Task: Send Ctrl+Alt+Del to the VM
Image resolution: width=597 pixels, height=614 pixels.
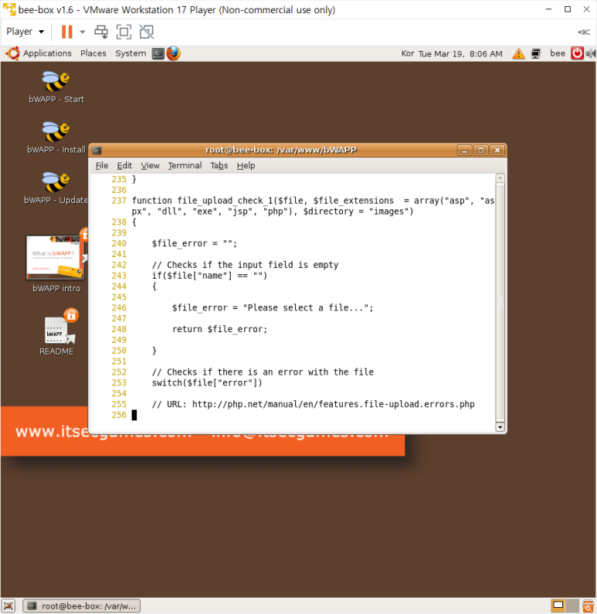Action: [101, 32]
